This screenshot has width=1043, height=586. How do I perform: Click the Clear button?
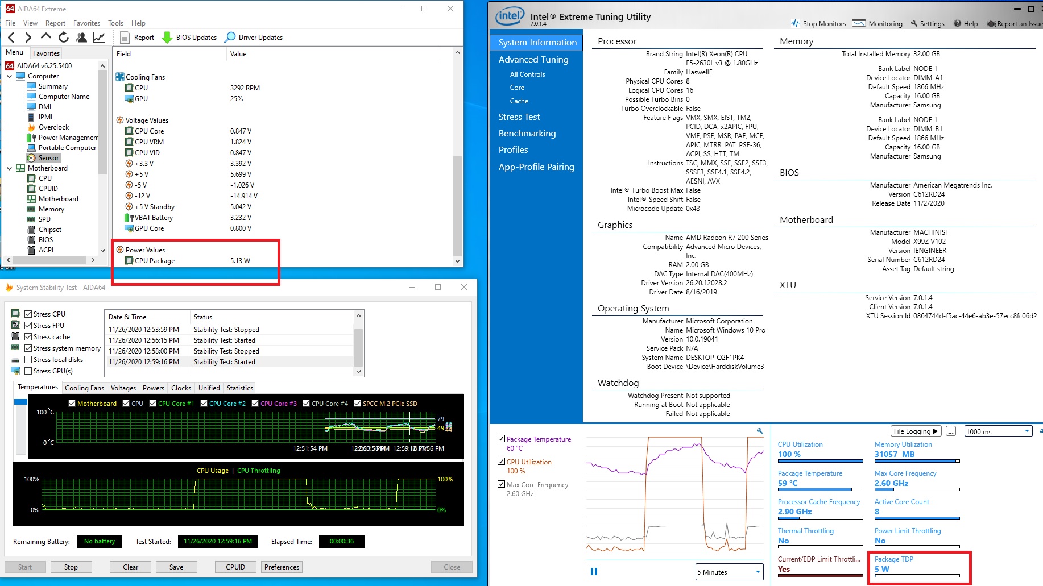click(x=131, y=567)
